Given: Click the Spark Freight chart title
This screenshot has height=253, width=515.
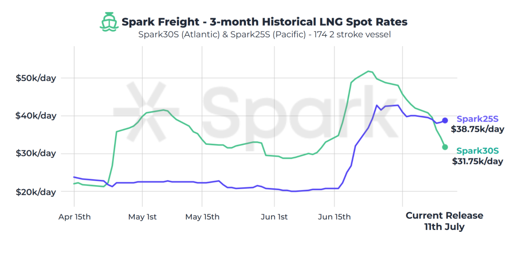Looking at the screenshot, I should click(x=265, y=22).
